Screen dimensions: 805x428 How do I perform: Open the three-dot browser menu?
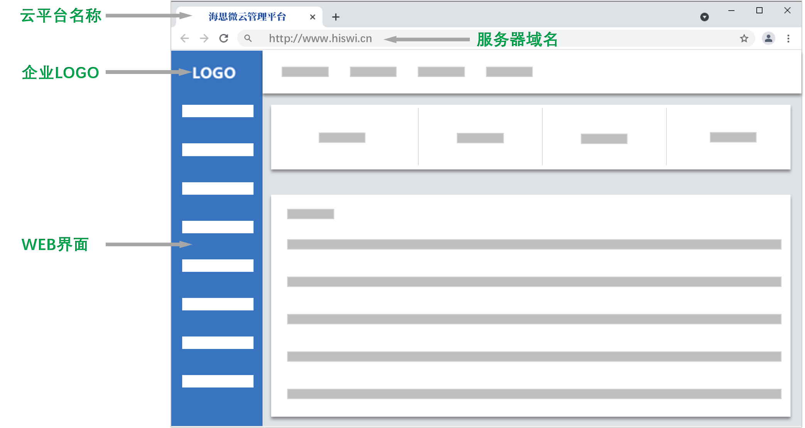pos(788,39)
